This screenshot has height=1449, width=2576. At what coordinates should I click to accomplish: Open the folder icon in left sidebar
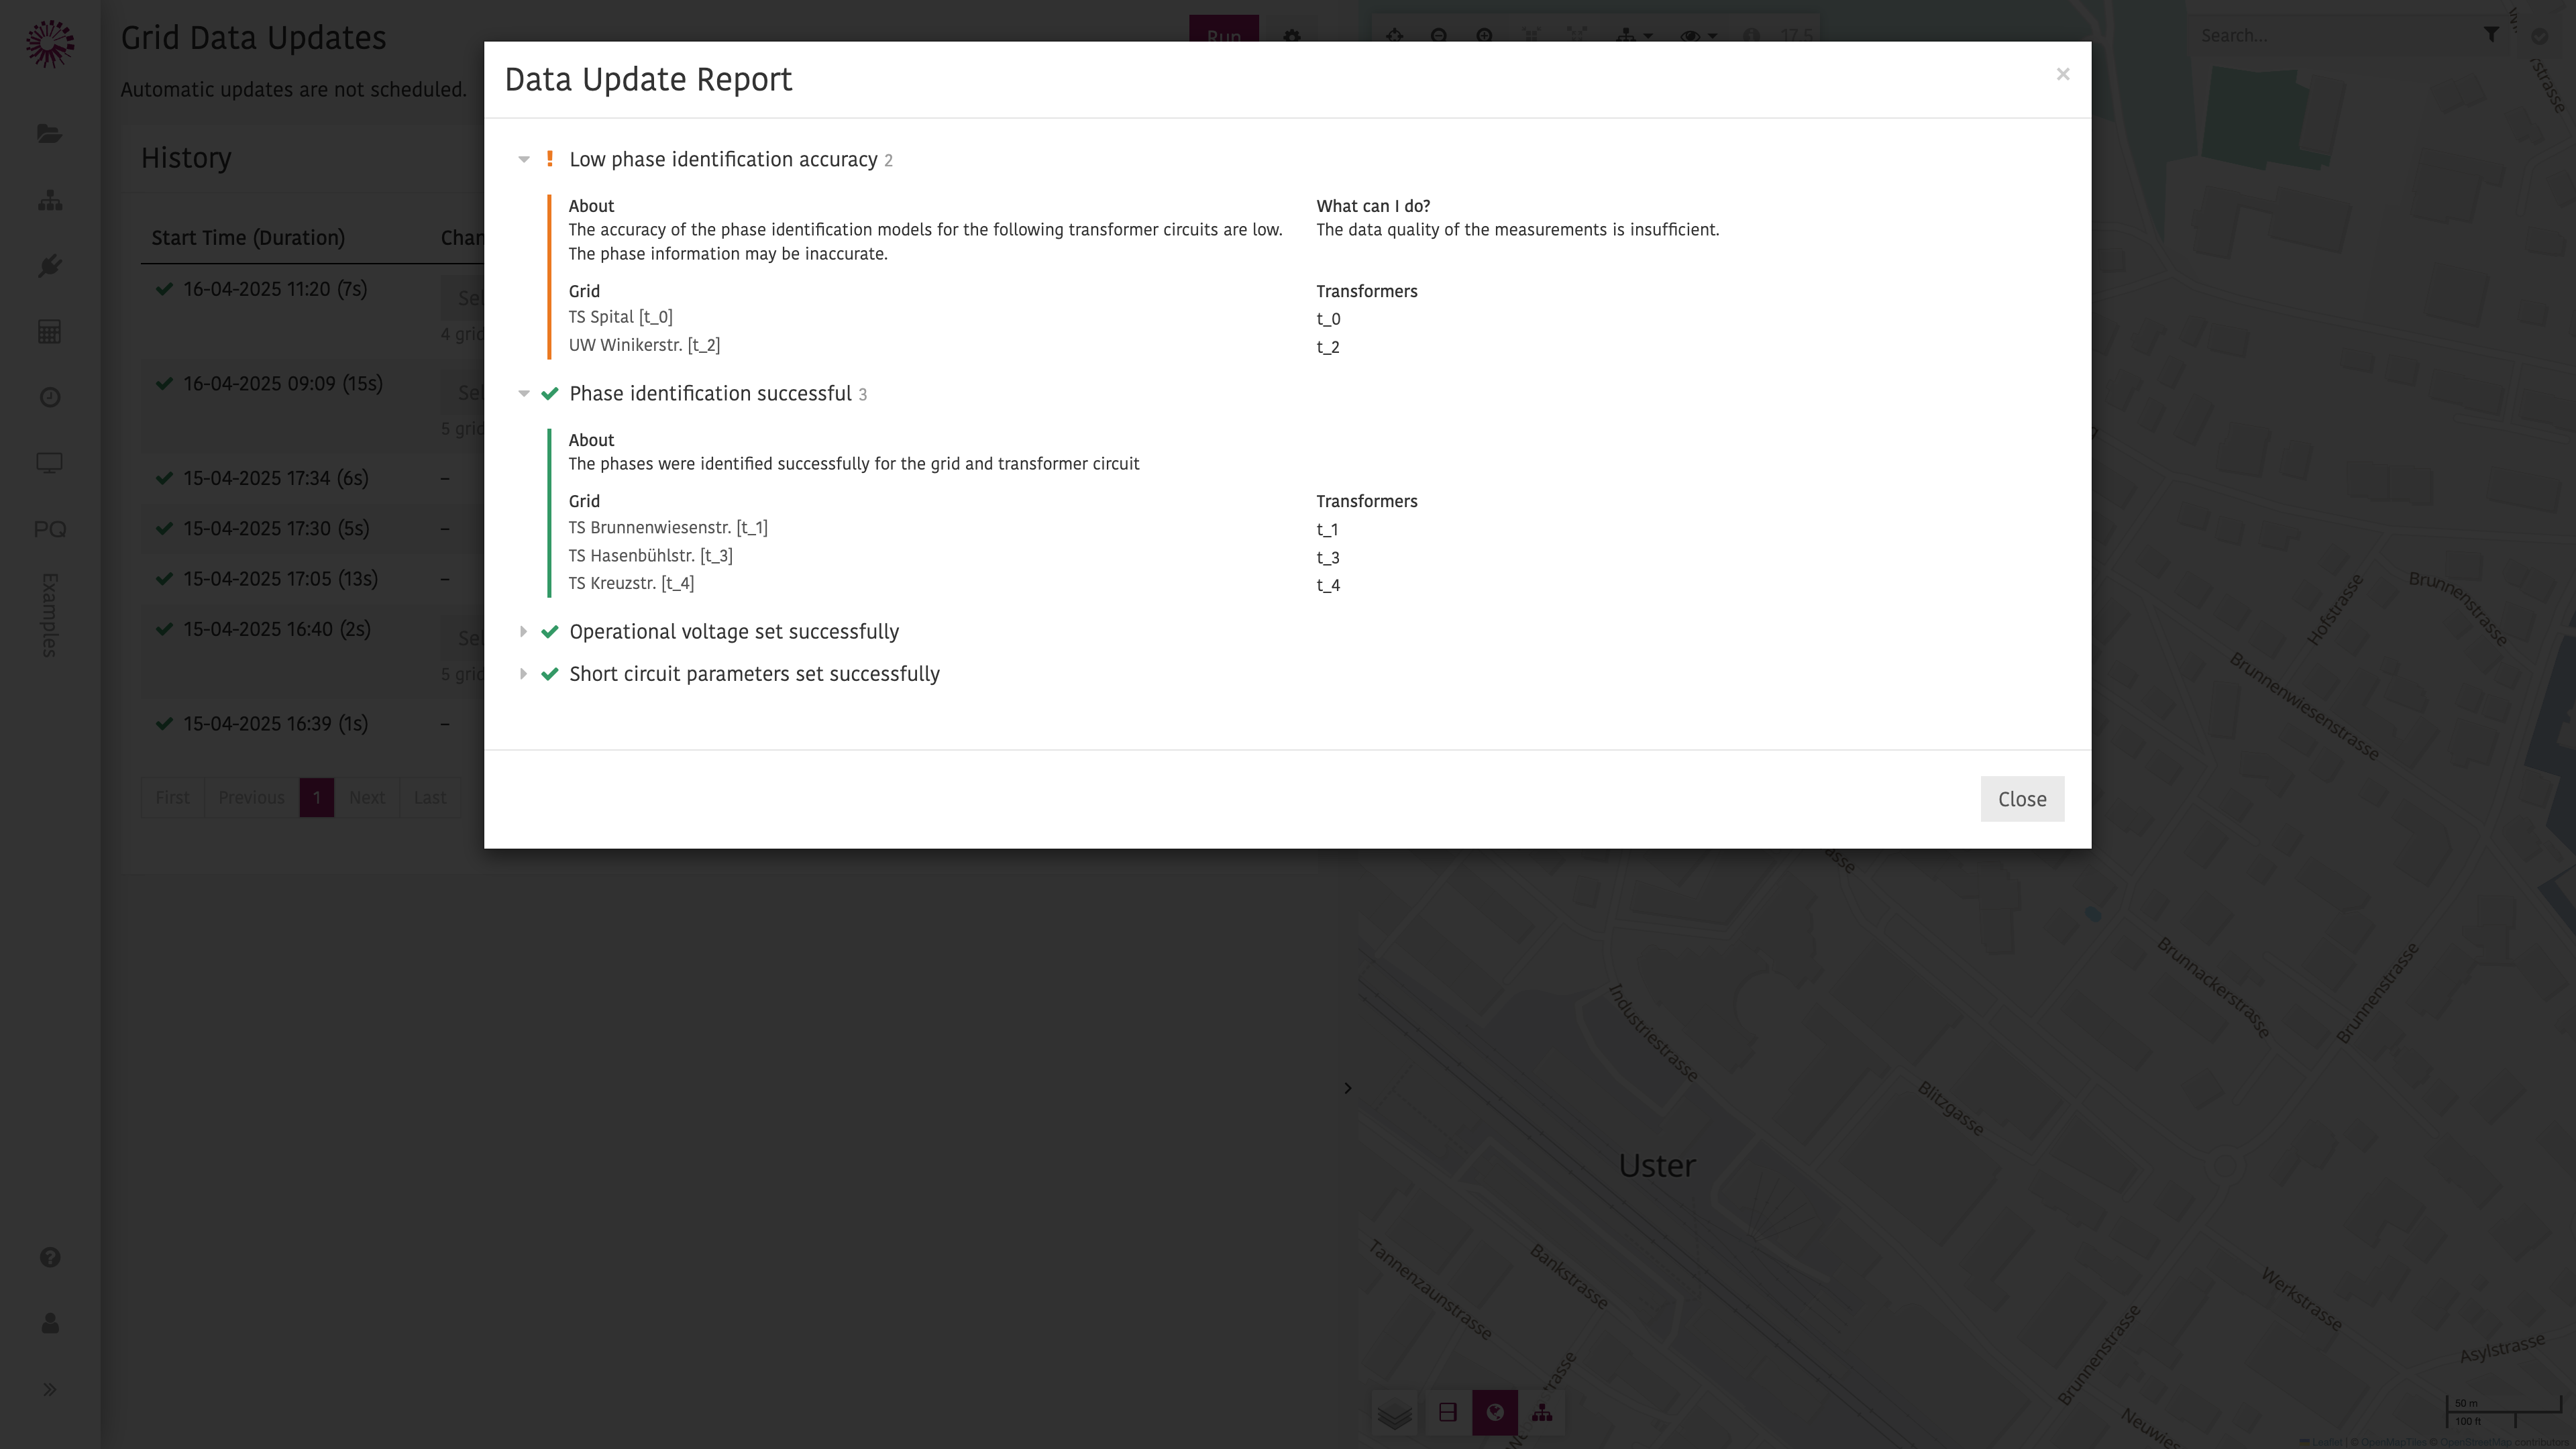tap(49, 134)
